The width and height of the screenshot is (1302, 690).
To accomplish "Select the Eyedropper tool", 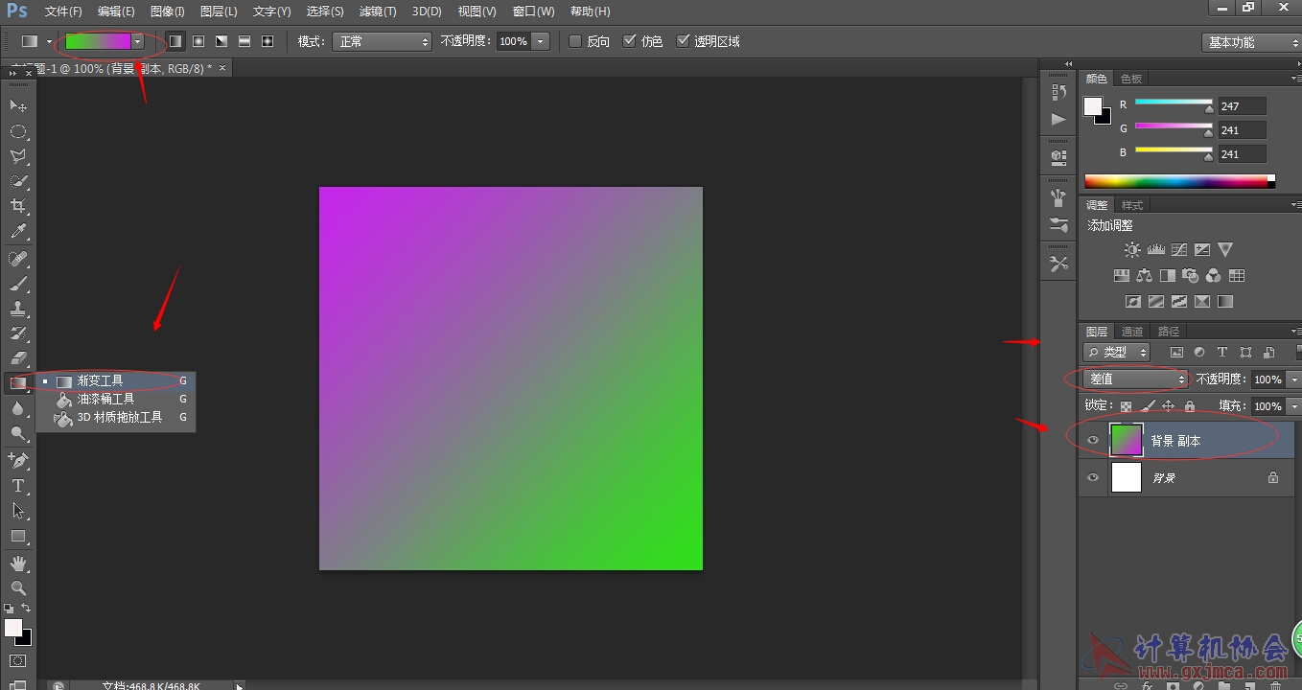I will point(18,231).
